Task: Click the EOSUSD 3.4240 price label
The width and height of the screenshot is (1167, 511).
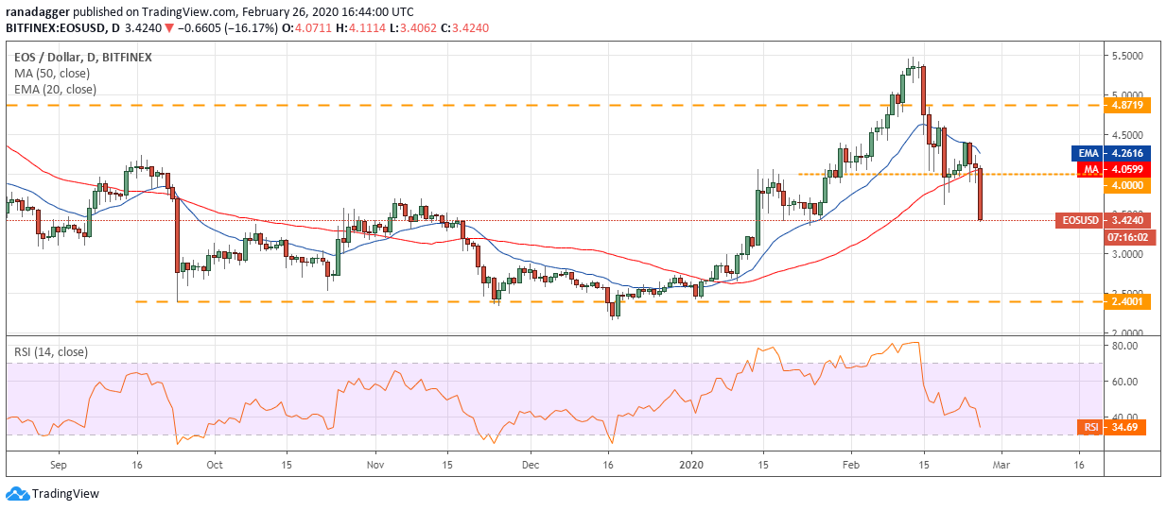Action: click(1105, 221)
